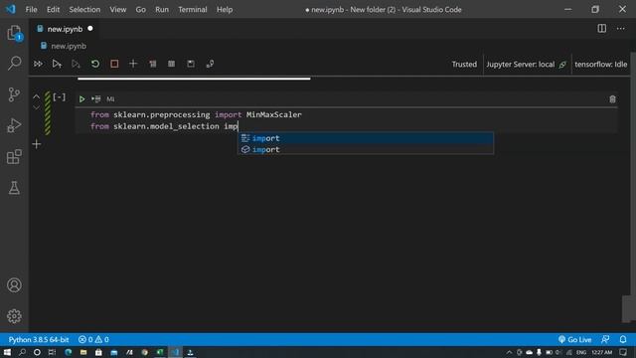The width and height of the screenshot is (636, 358).
Task: Switch to the new.ipynb editor tab
Action: (x=64, y=29)
